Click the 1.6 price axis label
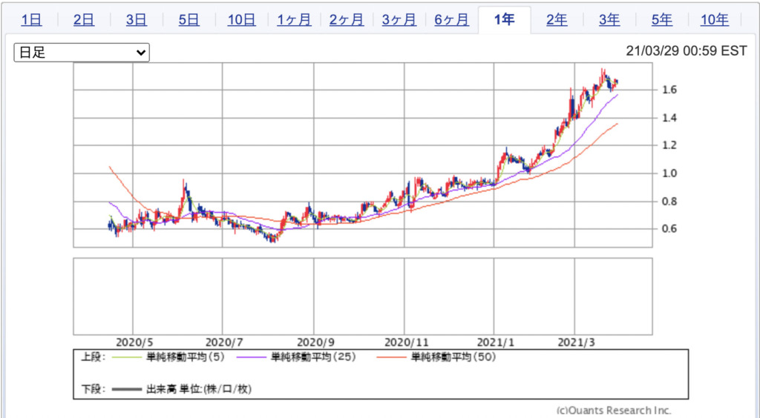Screen dimensions: 760x418 tap(669, 90)
